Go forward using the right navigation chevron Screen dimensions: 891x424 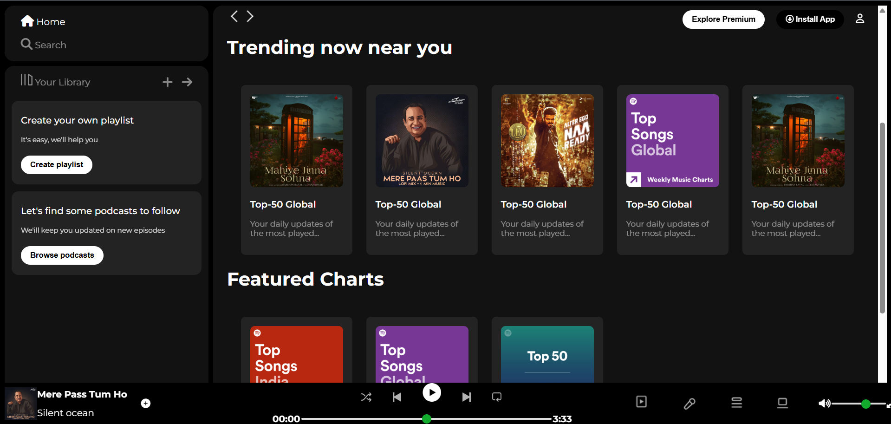(x=250, y=16)
